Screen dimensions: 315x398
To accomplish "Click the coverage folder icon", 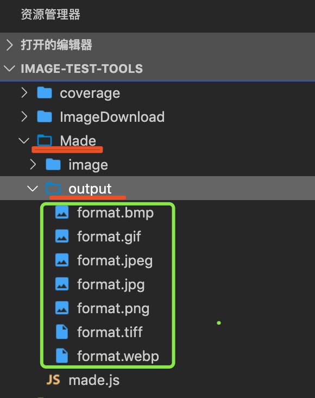I will click(45, 93).
